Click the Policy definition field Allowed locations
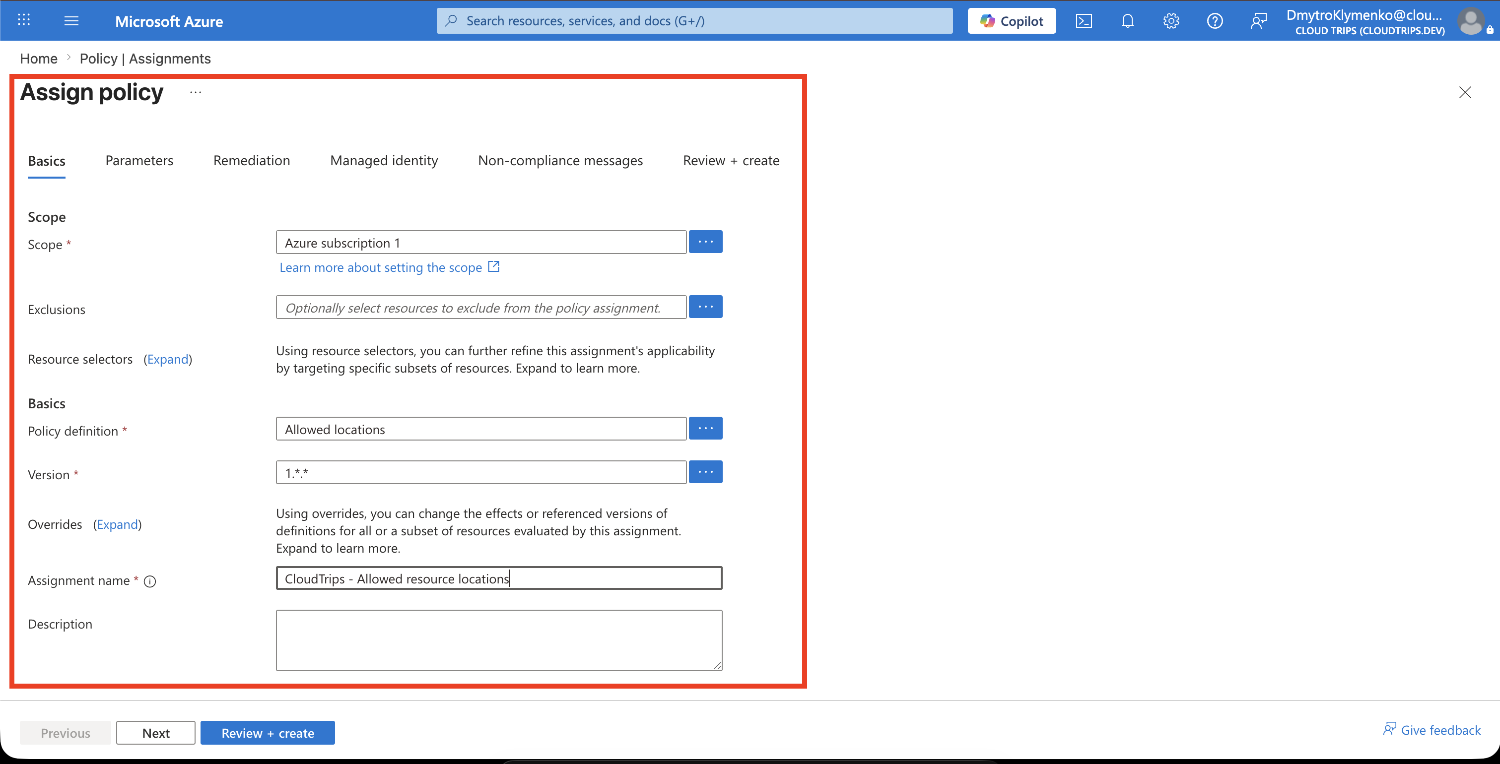The width and height of the screenshot is (1500, 764). (x=481, y=429)
